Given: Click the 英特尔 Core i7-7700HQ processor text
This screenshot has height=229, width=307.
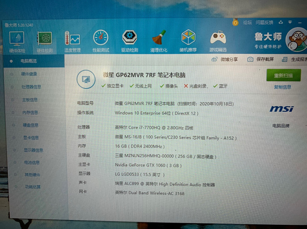Looking at the screenshot, I should [x=154, y=128].
